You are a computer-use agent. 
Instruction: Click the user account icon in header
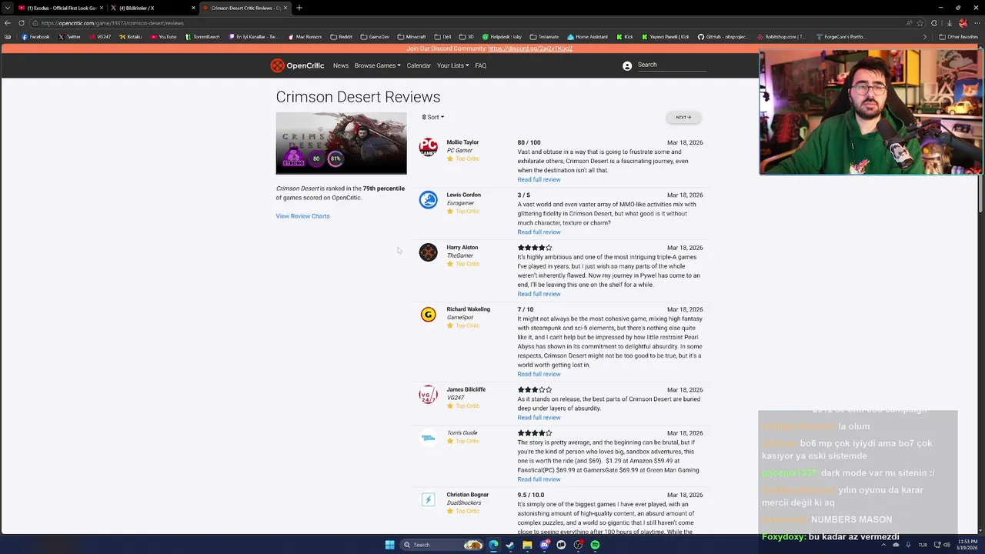tap(627, 66)
